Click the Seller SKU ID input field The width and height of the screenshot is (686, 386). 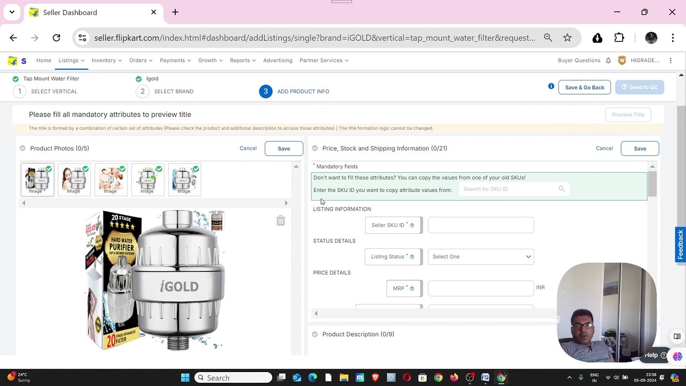(x=481, y=225)
